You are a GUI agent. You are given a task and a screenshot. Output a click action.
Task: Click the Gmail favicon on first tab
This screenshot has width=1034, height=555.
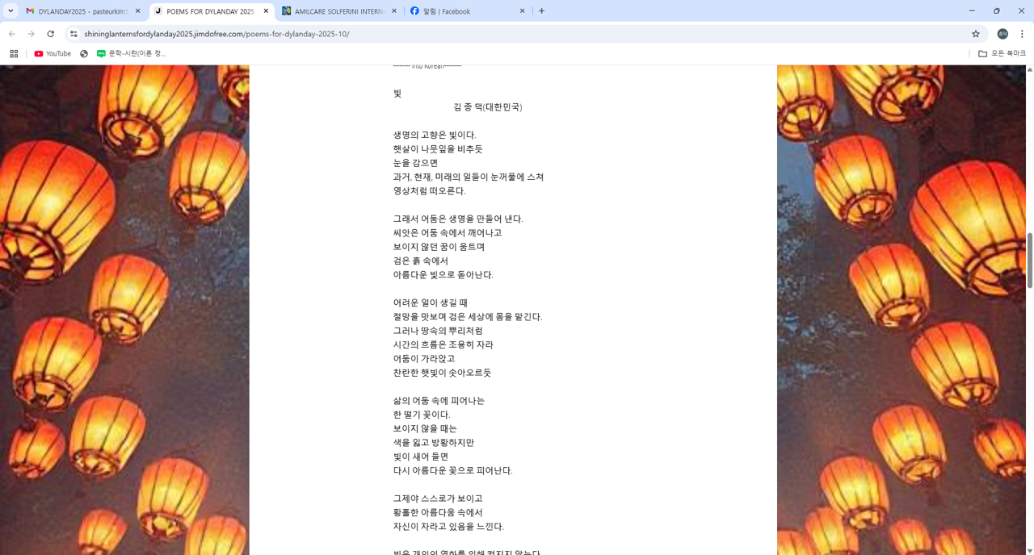coord(30,11)
